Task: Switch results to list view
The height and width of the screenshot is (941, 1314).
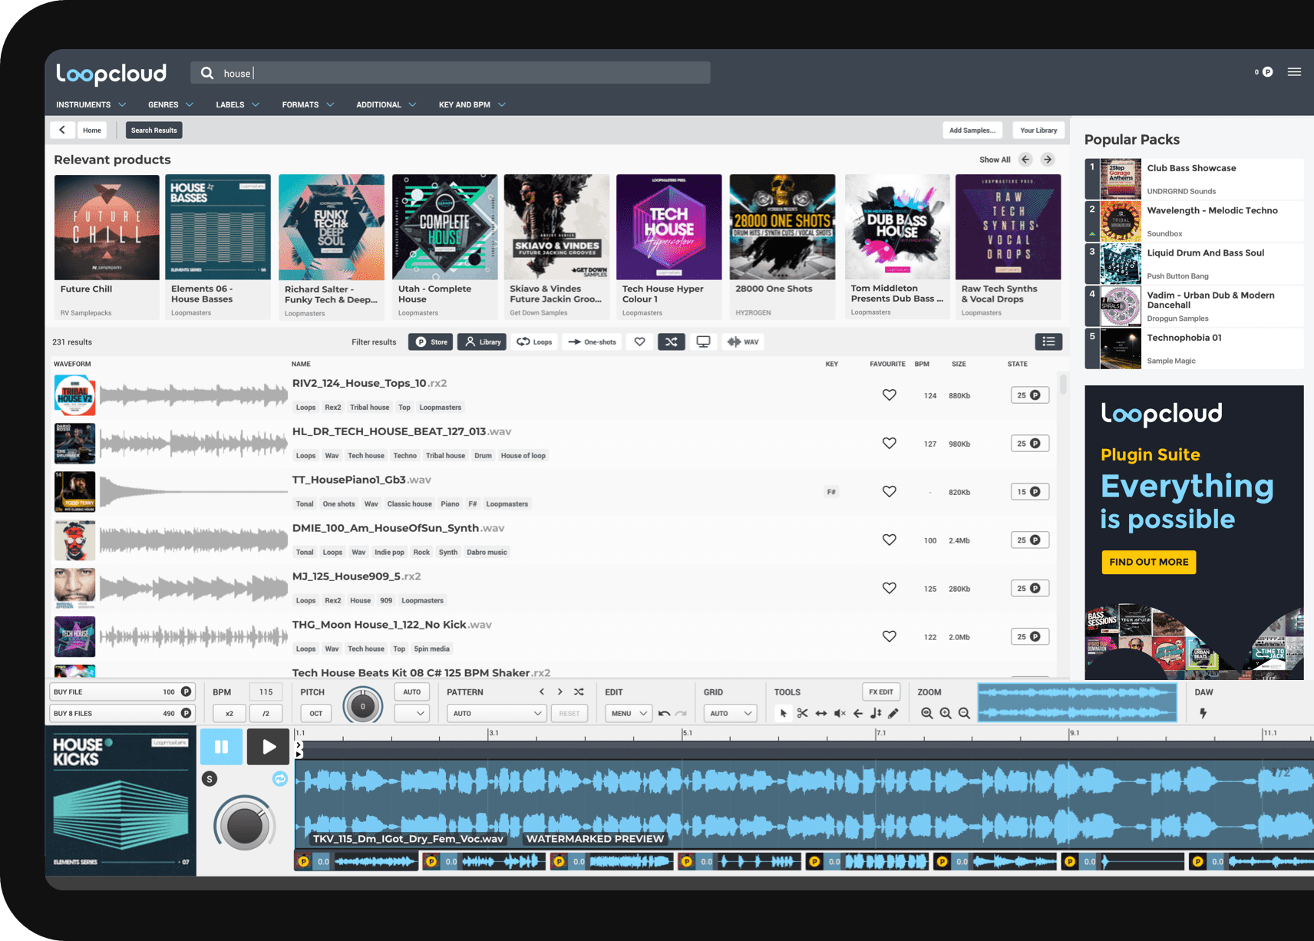Action: (x=1048, y=342)
